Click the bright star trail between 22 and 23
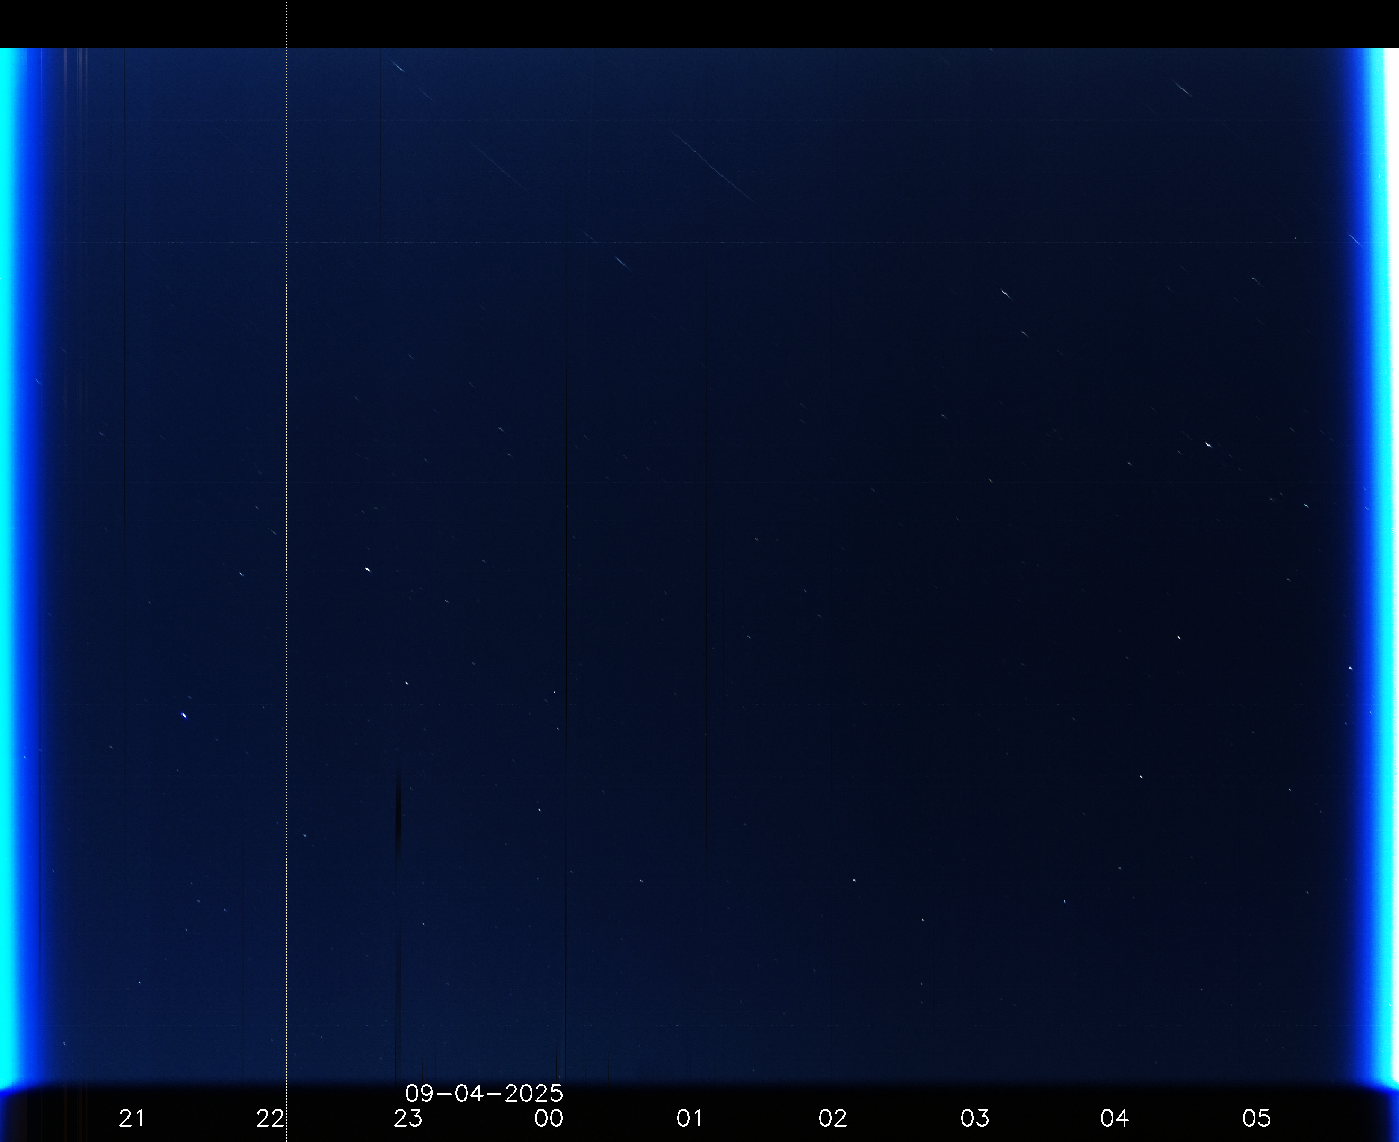This screenshot has height=1142, width=1399. (368, 569)
